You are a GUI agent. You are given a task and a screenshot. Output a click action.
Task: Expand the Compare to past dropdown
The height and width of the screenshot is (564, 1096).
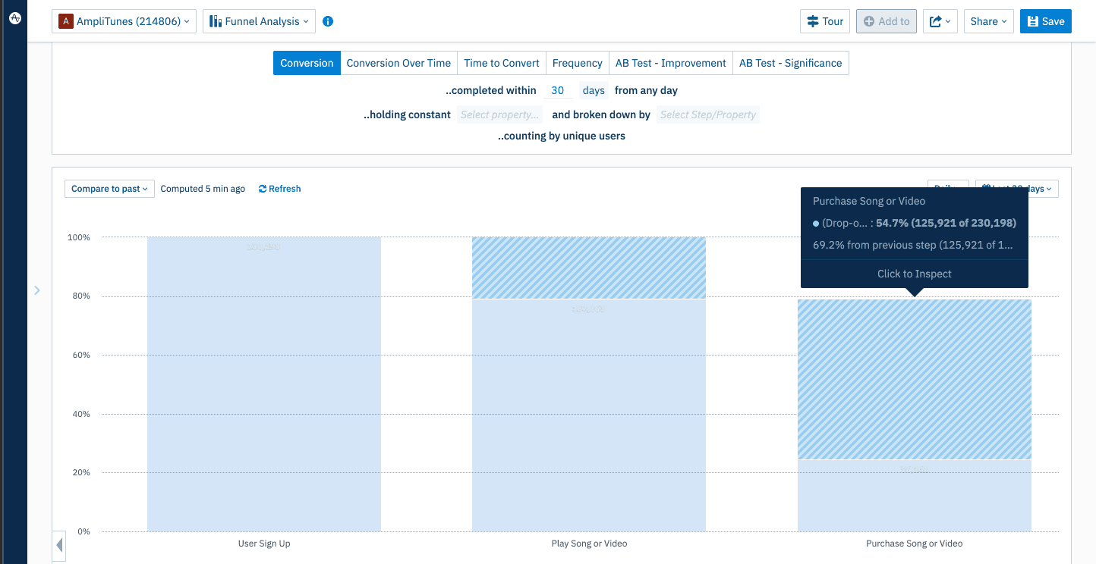(x=109, y=189)
